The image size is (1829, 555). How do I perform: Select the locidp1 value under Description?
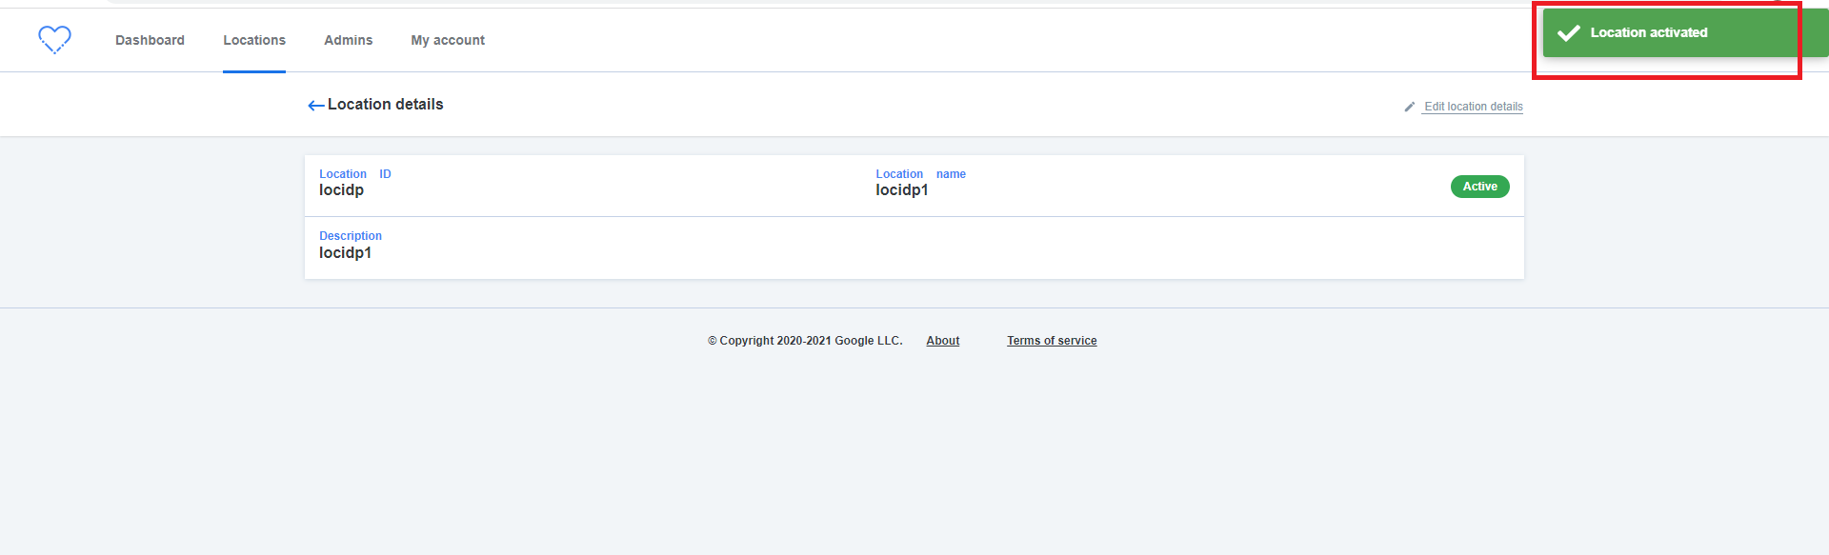345,253
